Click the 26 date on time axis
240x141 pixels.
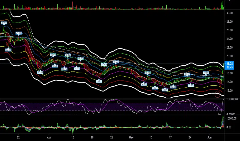(112, 137)
